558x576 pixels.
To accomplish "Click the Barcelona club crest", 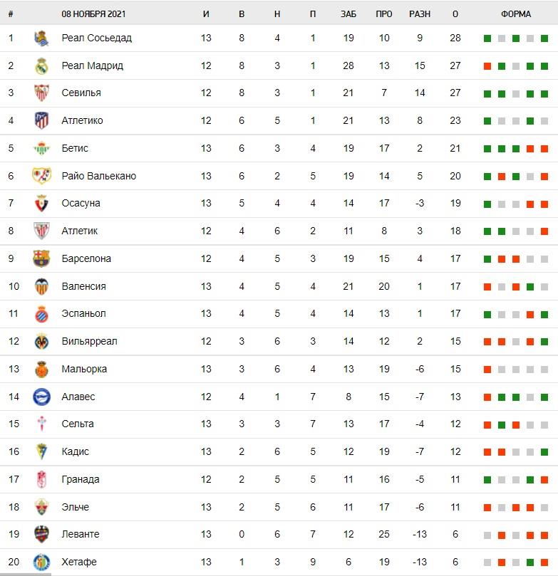I will [x=41, y=259].
